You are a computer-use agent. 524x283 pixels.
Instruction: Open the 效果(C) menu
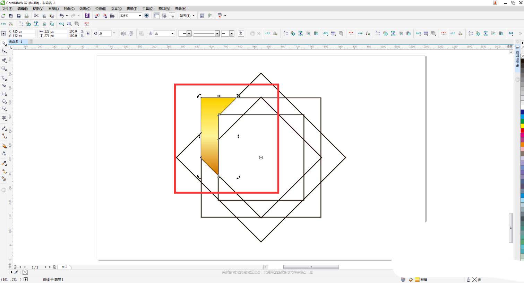pyautogui.click(x=85, y=9)
